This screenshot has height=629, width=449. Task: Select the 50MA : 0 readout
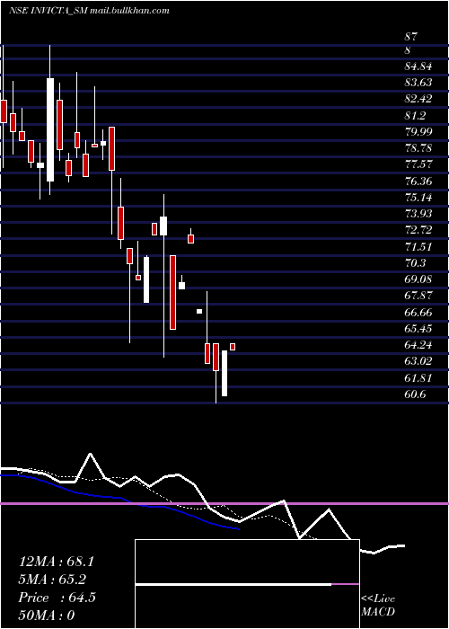[x=47, y=616]
